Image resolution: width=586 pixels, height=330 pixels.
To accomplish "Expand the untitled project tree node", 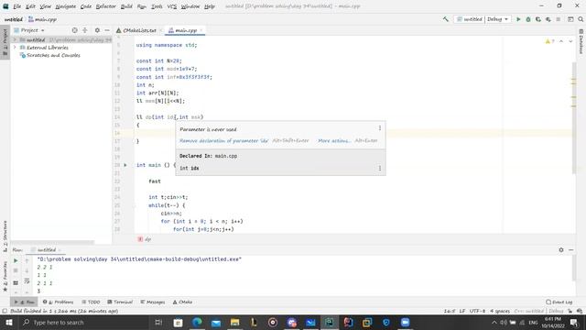I will (15, 39).
